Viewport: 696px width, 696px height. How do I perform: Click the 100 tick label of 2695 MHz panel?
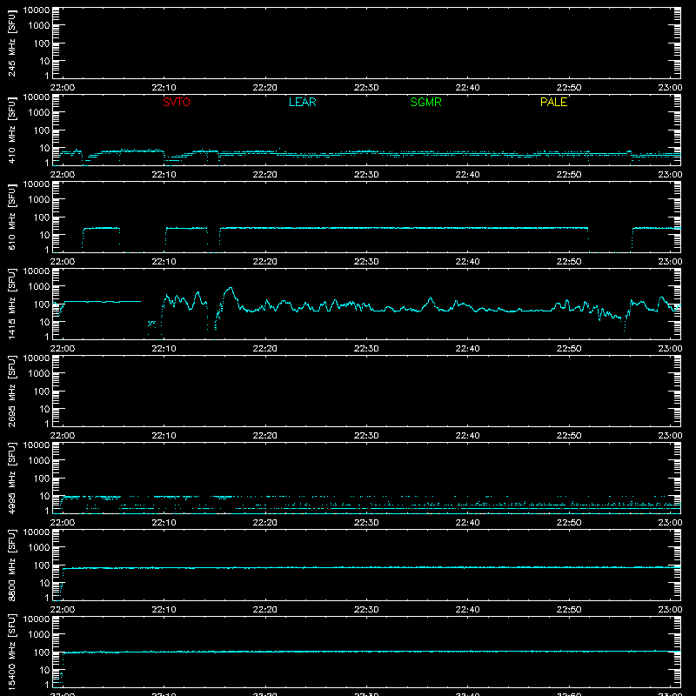pyautogui.click(x=42, y=391)
